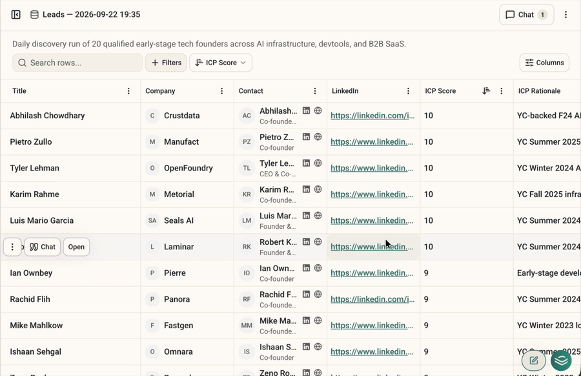Open ICP Score column options menu
Viewport: 581px width, 376px height.
(502, 91)
